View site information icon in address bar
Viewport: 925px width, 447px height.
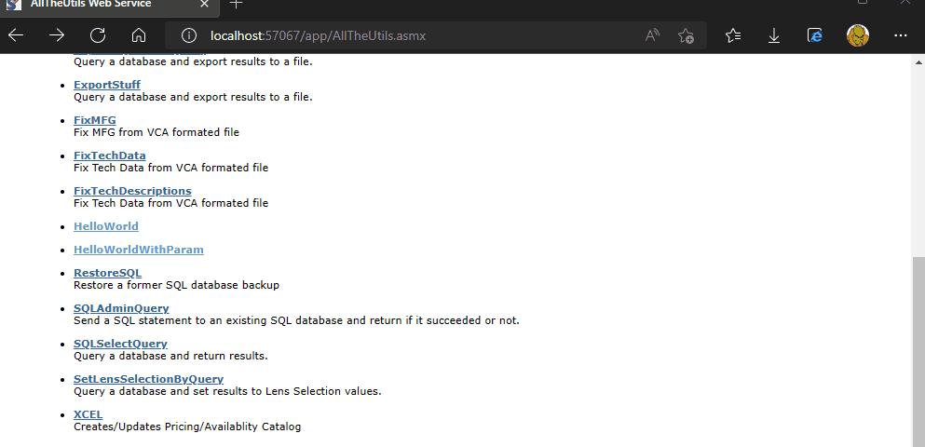(x=189, y=35)
